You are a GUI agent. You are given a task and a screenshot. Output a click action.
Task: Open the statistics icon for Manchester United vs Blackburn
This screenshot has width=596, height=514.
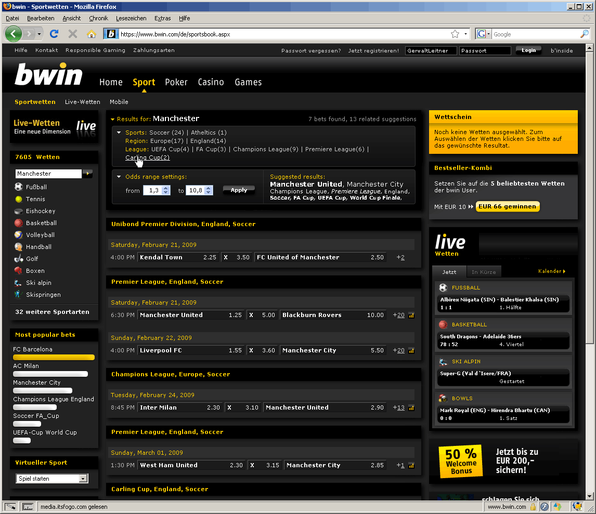click(x=411, y=315)
